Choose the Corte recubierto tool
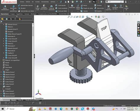 [61, 8]
